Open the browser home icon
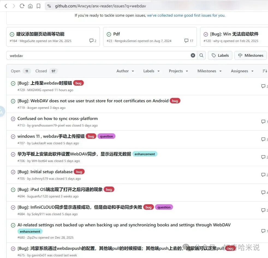This screenshot has width=268, height=258. pos(30,6)
